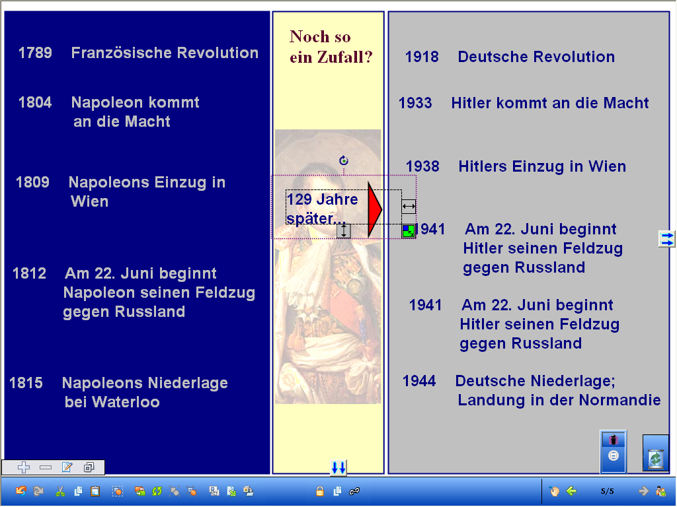The width and height of the screenshot is (677, 507).
Task: Click the purple info icon
Action: (614, 440)
